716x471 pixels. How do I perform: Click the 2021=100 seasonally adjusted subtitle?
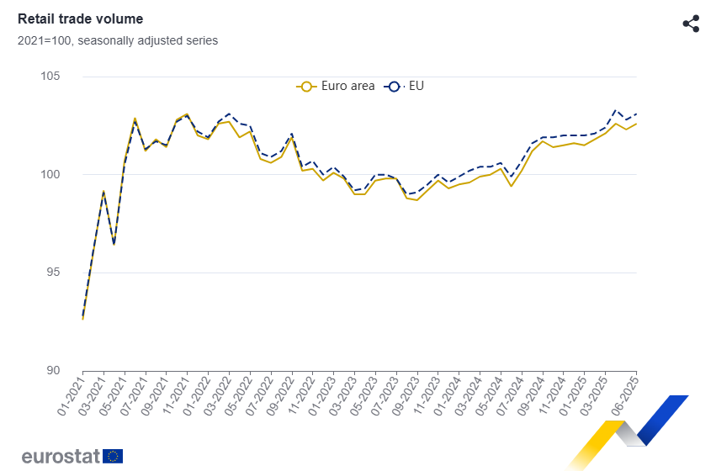[118, 40]
